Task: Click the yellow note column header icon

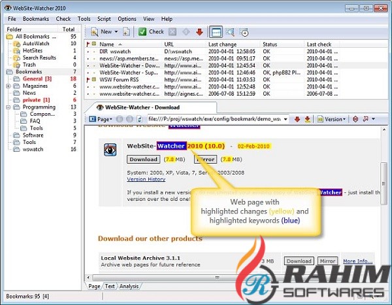Action: click(94, 44)
